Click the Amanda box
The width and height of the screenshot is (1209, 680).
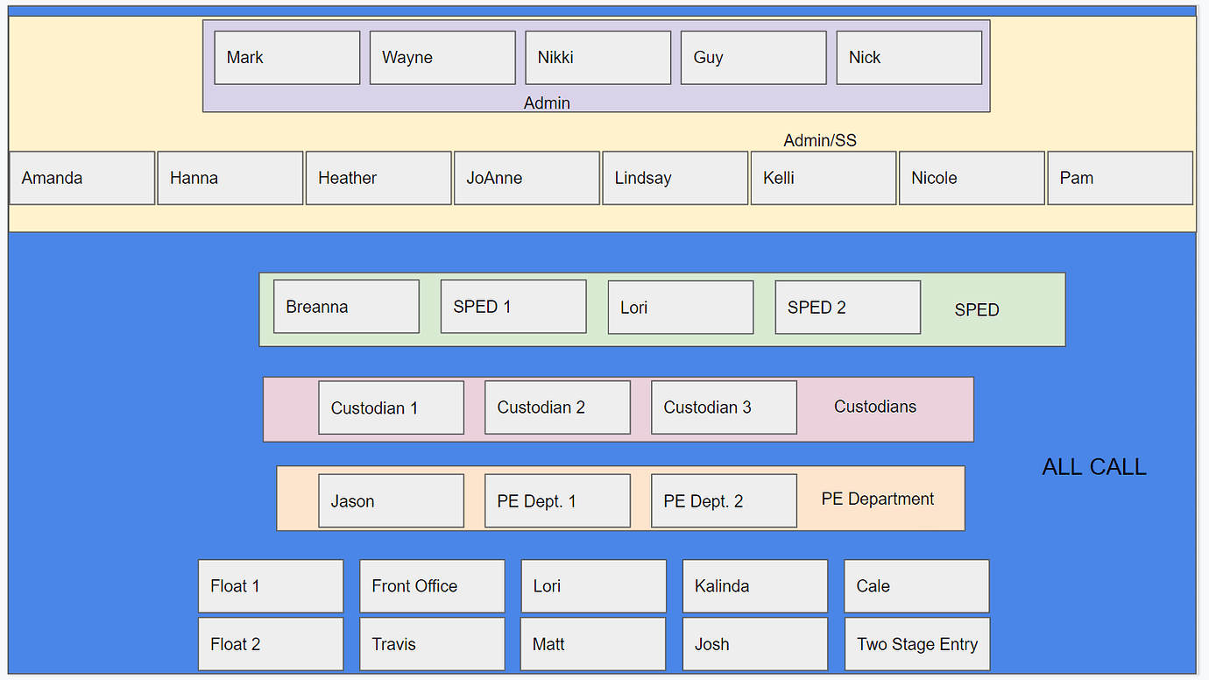click(81, 178)
